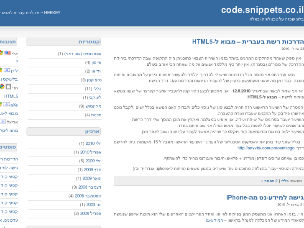Open the code.snippets.co.il site title

263,10
